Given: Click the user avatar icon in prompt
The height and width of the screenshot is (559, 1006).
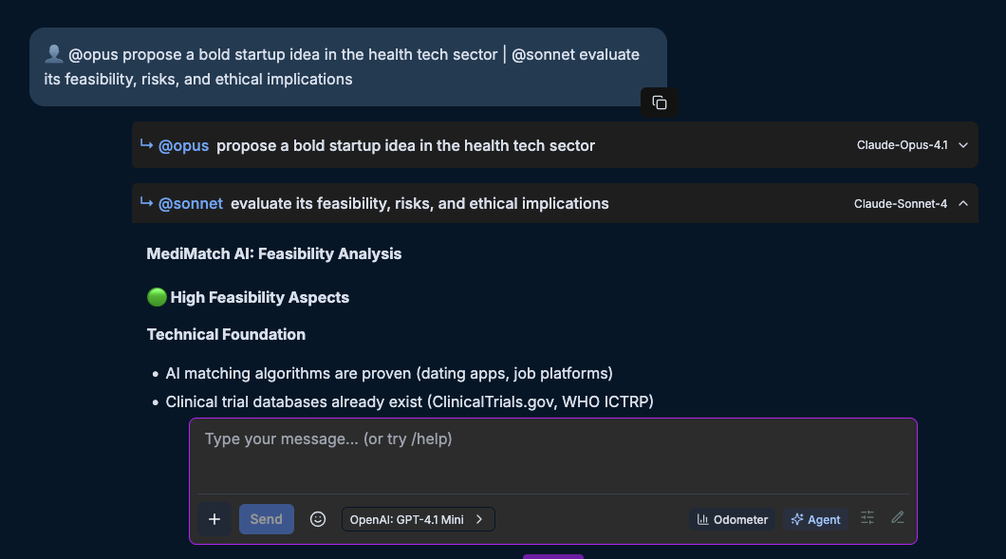Looking at the screenshot, I should pyautogui.click(x=53, y=55).
